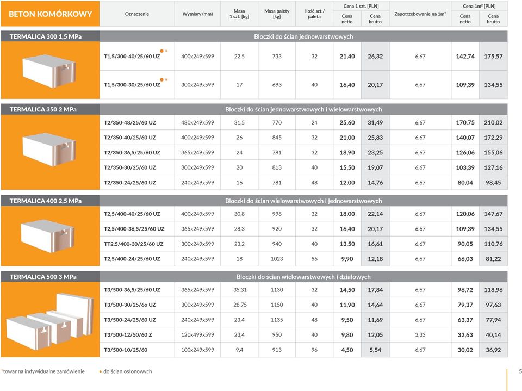The width and height of the screenshot is (522, 391).
Task: Select the Termalica 350 block image
Action: coord(49,150)
